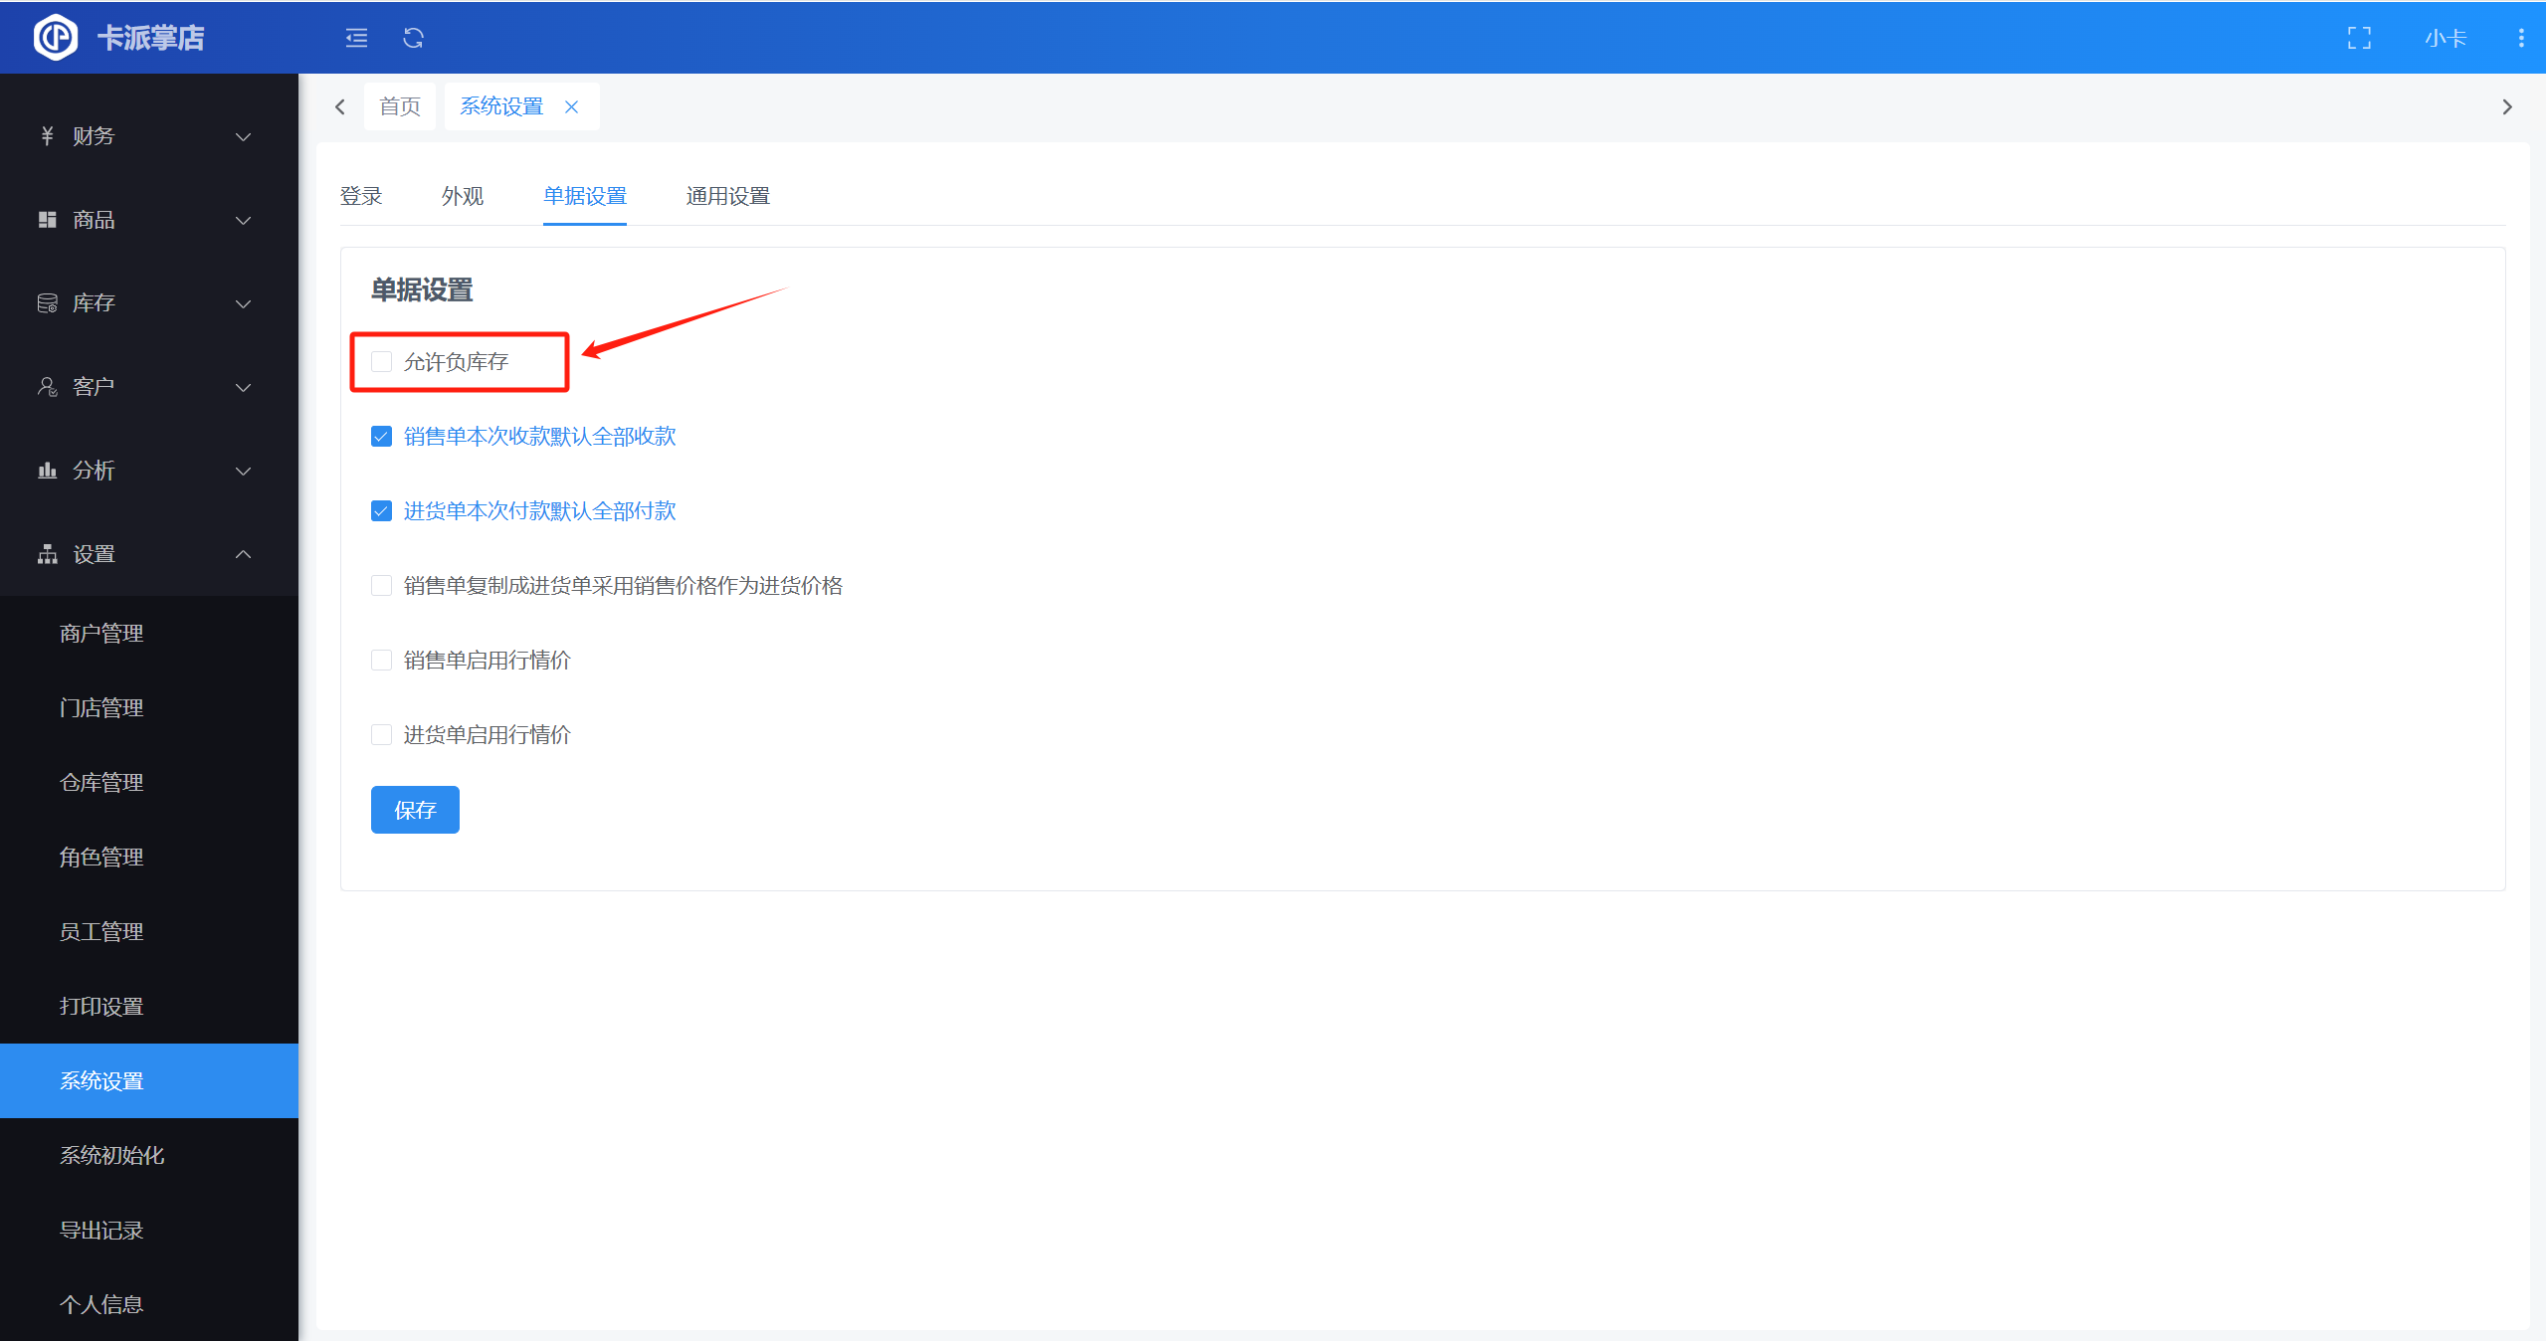This screenshot has width=2546, height=1341.
Task: Click the sidebar collapse menu icon
Action: click(x=356, y=38)
